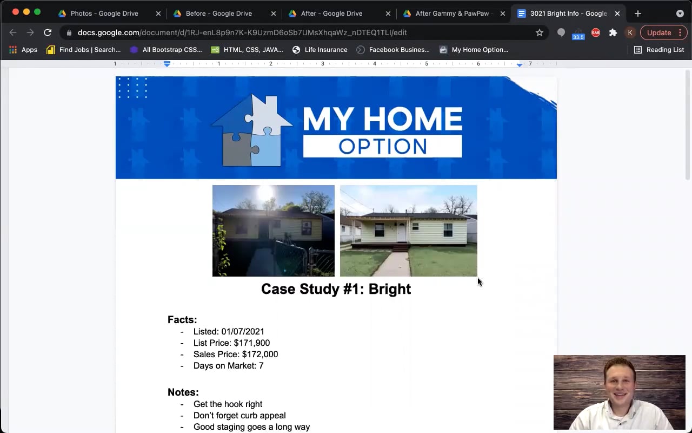The image size is (692, 433).
Task: Click the text List Price: $171,900
Action: click(231, 343)
